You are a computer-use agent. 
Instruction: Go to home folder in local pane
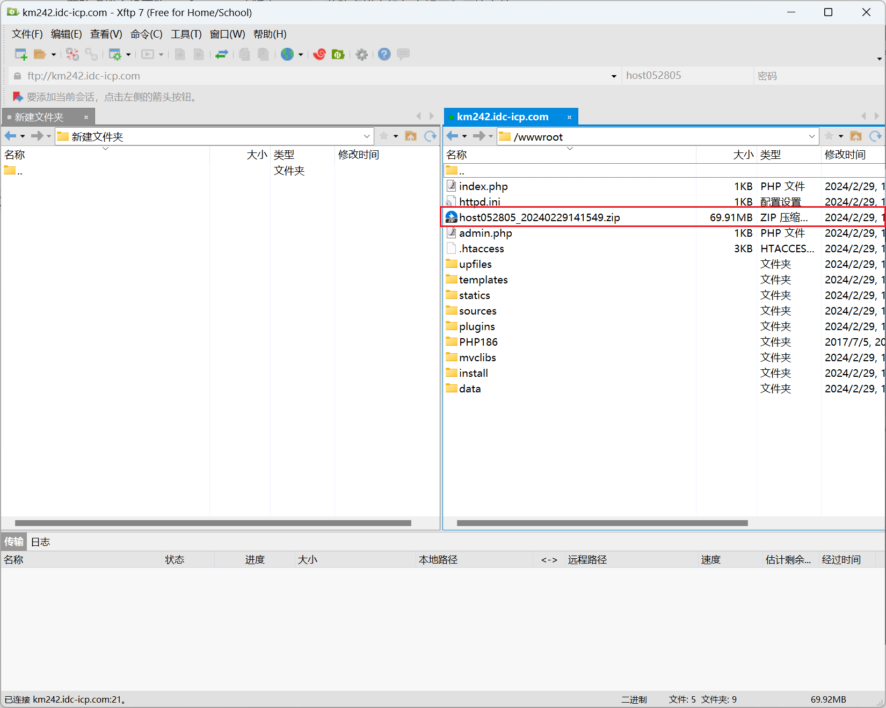pyautogui.click(x=411, y=136)
